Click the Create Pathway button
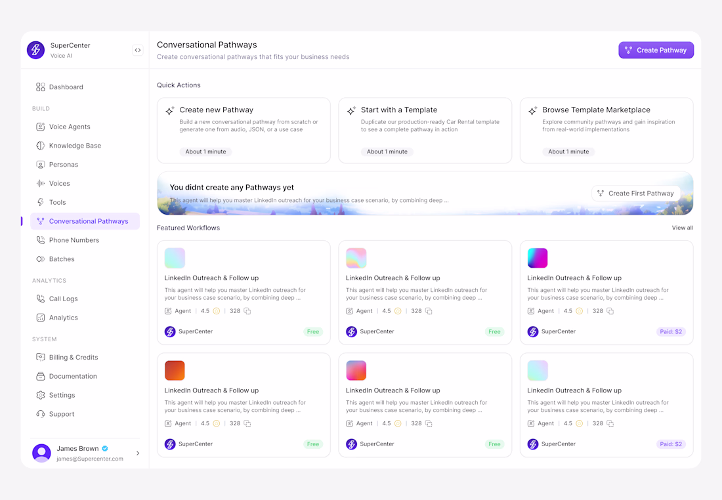Viewport: 722px width, 500px height. pyautogui.click(x=656, y=50)
